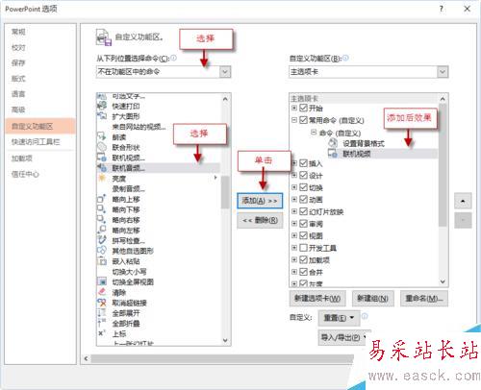Viewport: 481px width, 390px height.
Task: Open the 高级 options category
Action: click(x=18, y=110)
